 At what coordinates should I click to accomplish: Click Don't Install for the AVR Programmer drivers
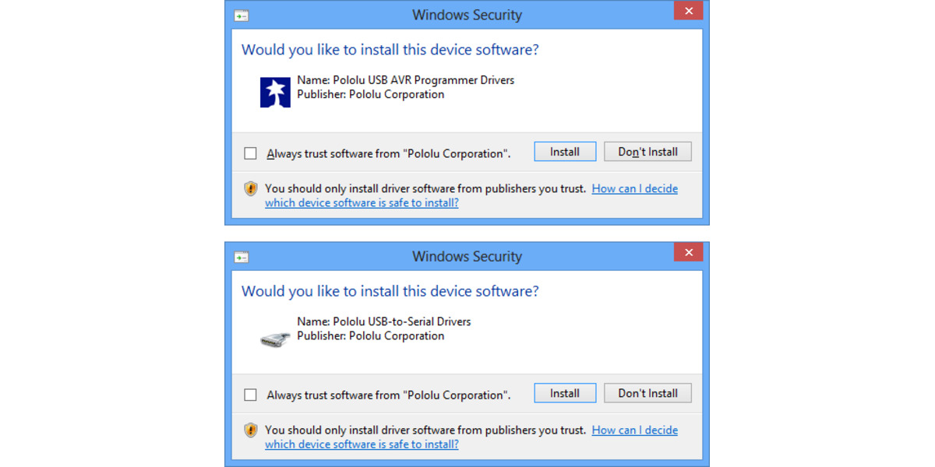click(647, 151)
